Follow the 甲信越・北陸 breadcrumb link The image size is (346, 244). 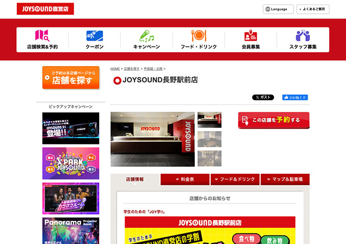tap(153, 69)
